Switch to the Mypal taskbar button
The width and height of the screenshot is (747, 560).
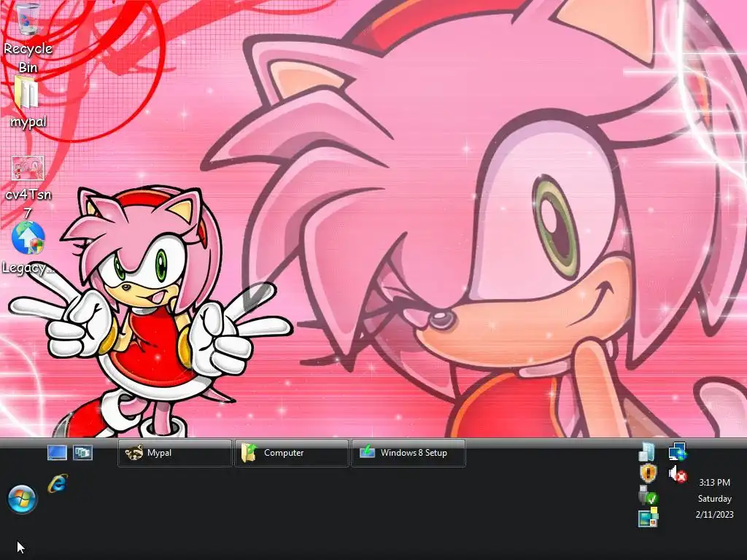tap(174, 453)
